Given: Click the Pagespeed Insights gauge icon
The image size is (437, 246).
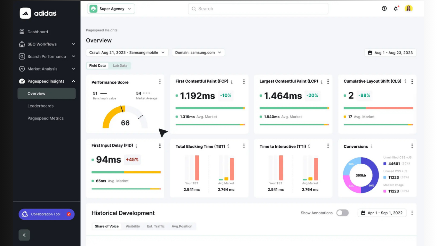Looking at the screenshot, I should point(22,81).
